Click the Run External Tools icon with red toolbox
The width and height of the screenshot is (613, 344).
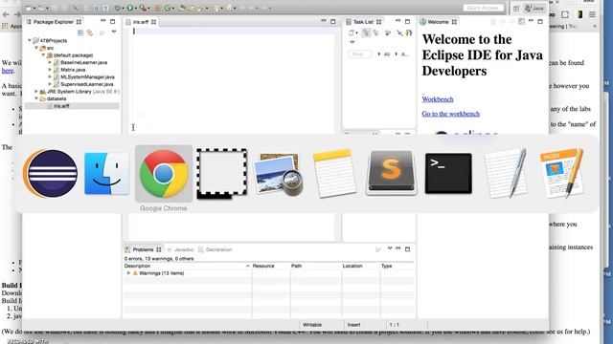pyautogui.click(x=143, y=8)
